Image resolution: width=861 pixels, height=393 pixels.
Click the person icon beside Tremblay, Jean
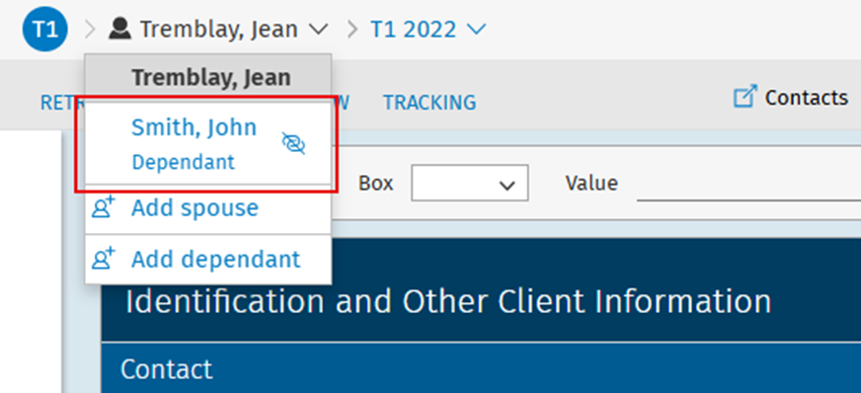pos(119,29)
